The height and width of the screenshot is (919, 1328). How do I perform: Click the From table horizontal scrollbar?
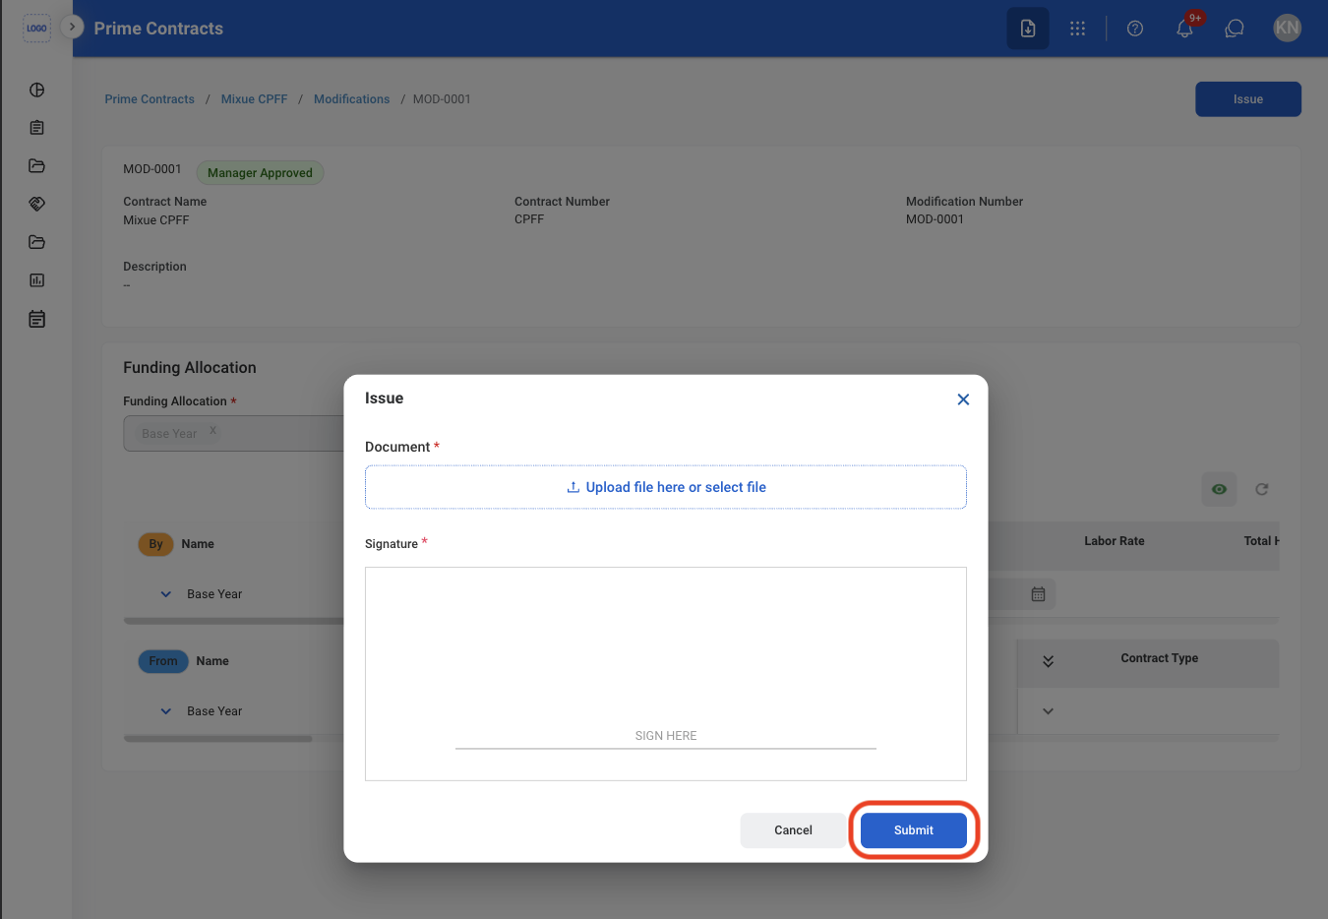[x=217, y=738]
